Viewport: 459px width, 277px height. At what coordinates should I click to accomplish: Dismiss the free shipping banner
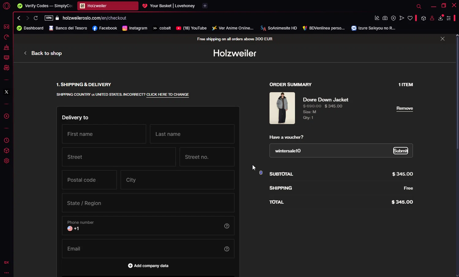pos(442,39)
